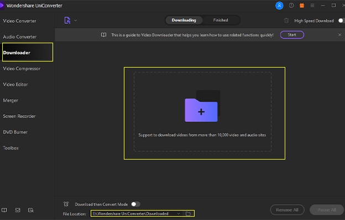This screenshot has height=220, width=345.
Task: Open the hamburger menu in title bar
Action: click(312, 6)
